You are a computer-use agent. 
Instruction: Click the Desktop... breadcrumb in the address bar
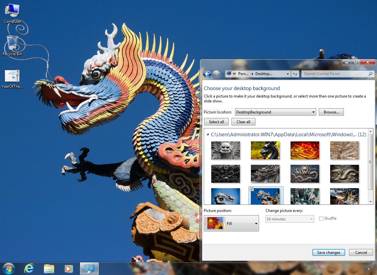tap(264, 74)
